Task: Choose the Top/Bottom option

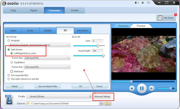Action: tap(12, 63)
